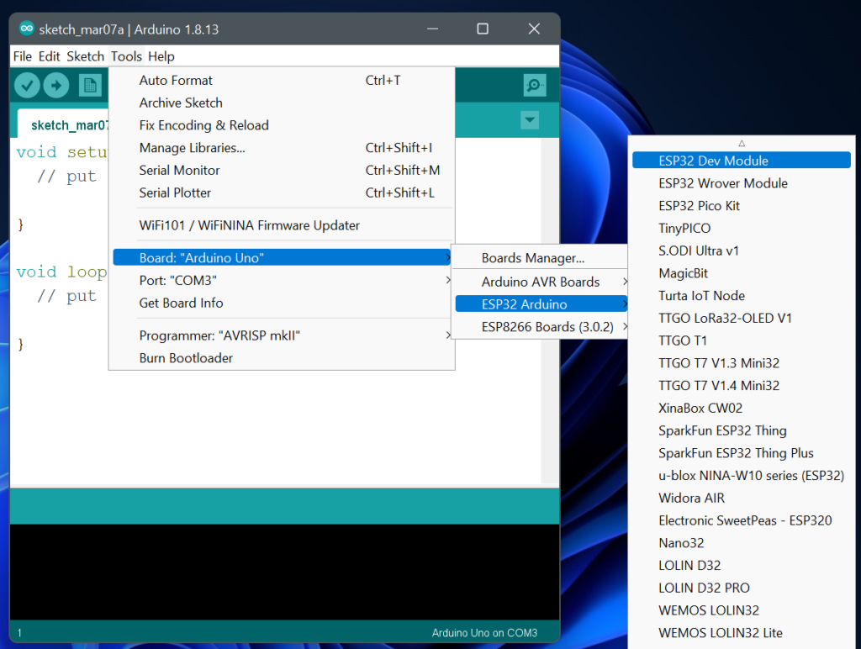Expand the Arduino AVR Boards submenu

(x=541, y=281)
